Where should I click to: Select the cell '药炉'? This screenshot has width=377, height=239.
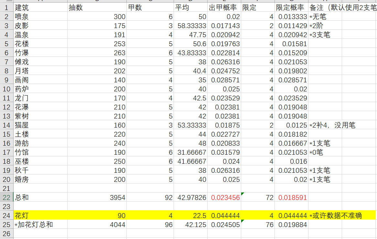(40, 89)
